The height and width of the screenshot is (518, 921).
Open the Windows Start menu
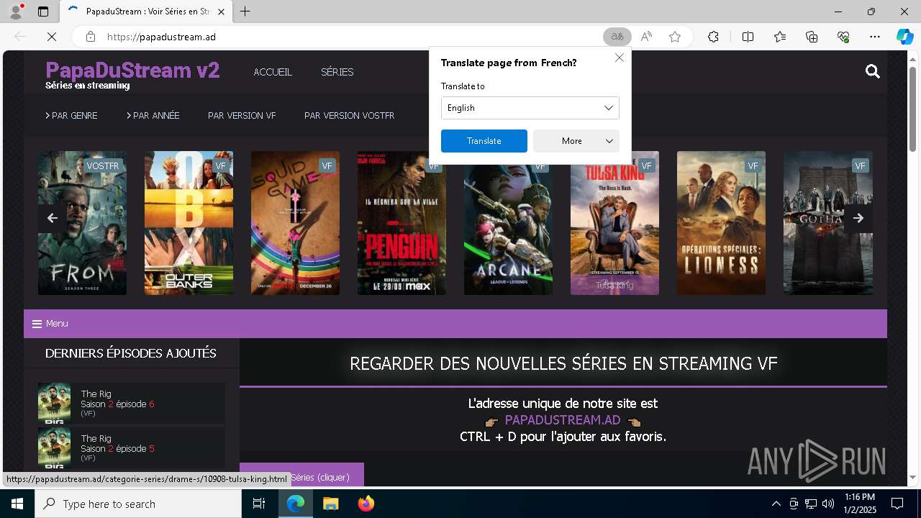(x=17, y=504)
